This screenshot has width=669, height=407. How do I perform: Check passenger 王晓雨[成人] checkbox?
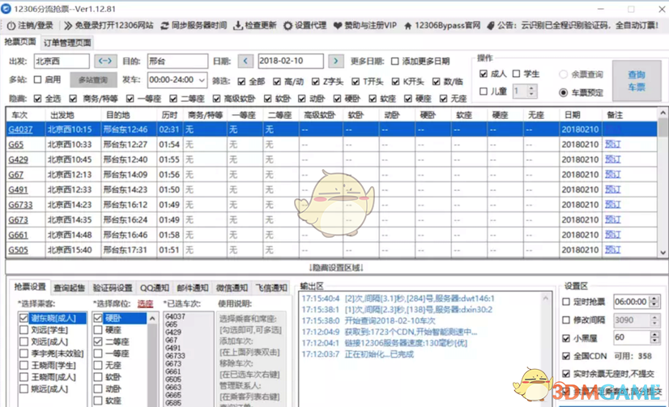point(23,377)
